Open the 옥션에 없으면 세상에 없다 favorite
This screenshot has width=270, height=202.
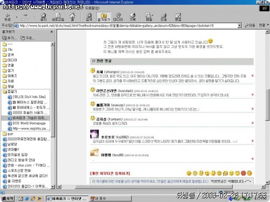click(25, 176)
